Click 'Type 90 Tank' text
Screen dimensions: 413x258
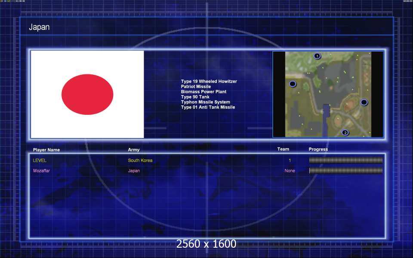click(x=195, y=97)
